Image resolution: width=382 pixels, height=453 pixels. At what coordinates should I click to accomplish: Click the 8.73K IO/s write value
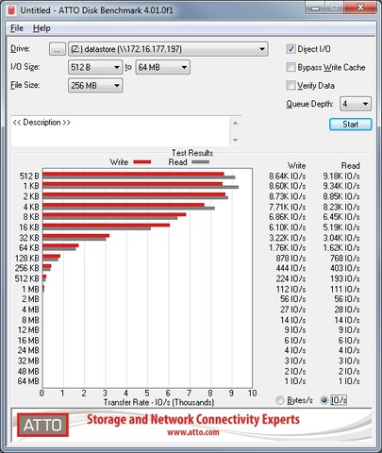(287, 196)
